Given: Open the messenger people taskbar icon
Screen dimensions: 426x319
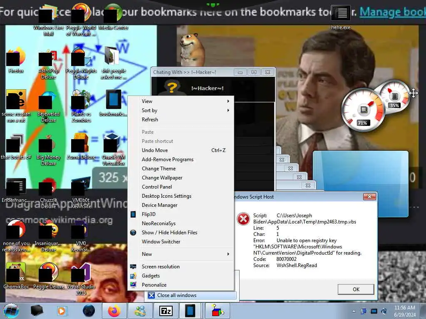Looking at the screenshot, I should [x=140, y=311].
